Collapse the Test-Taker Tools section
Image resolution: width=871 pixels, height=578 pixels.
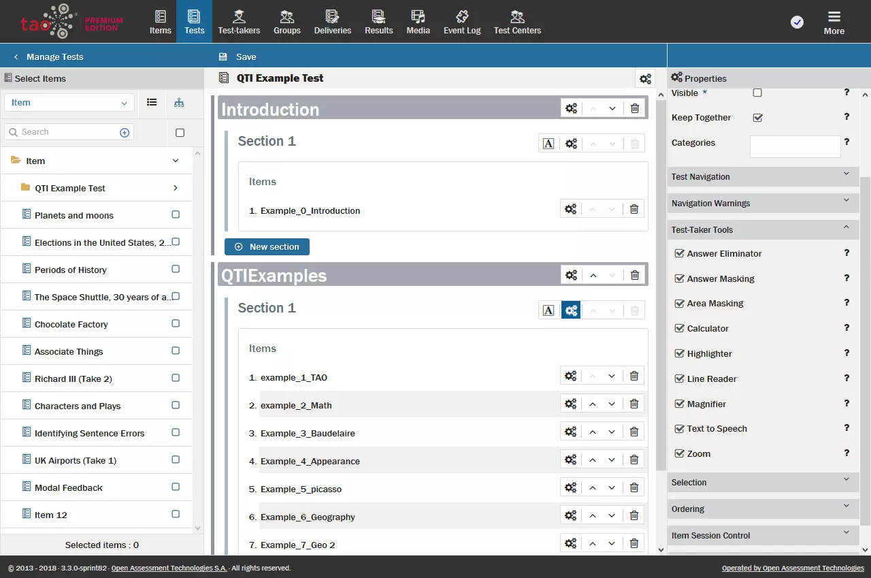tap(763, 229)
